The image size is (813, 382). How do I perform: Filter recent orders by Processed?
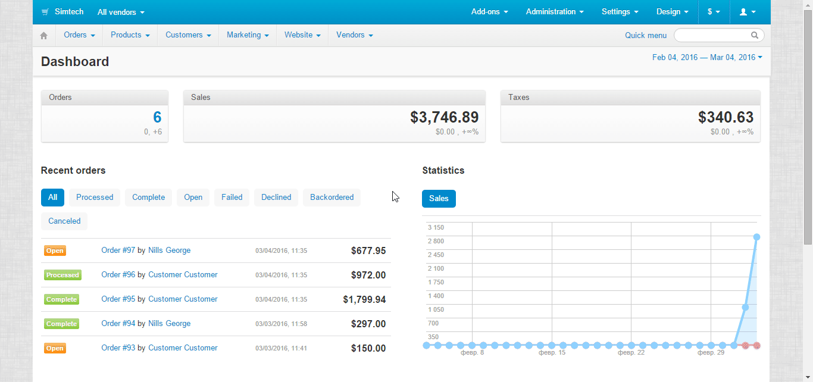[95, 198]
